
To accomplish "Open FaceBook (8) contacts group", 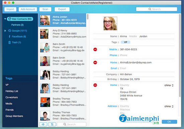I will 19,37.
